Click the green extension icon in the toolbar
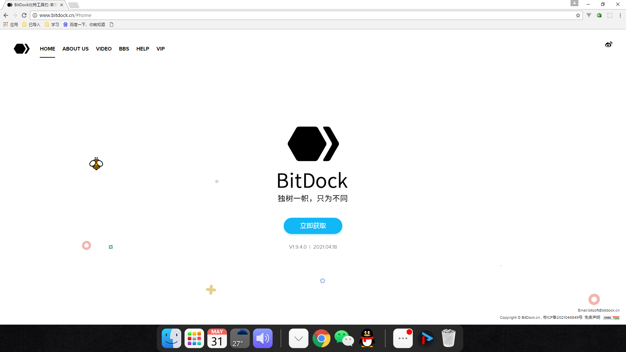 click(599, 15)
